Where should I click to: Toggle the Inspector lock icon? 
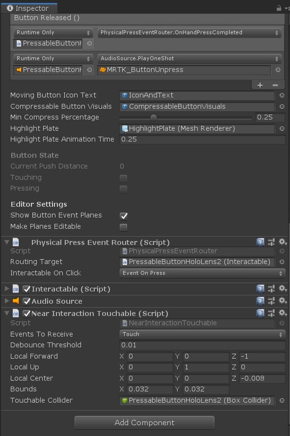[279, 8]
